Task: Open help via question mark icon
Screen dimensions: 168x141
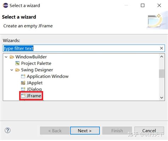Action: tap(7, 130)
